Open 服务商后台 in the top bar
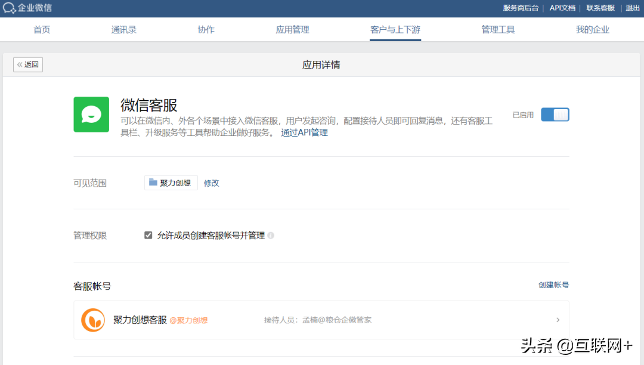This screenshot has height=365, width=644. 521,8
